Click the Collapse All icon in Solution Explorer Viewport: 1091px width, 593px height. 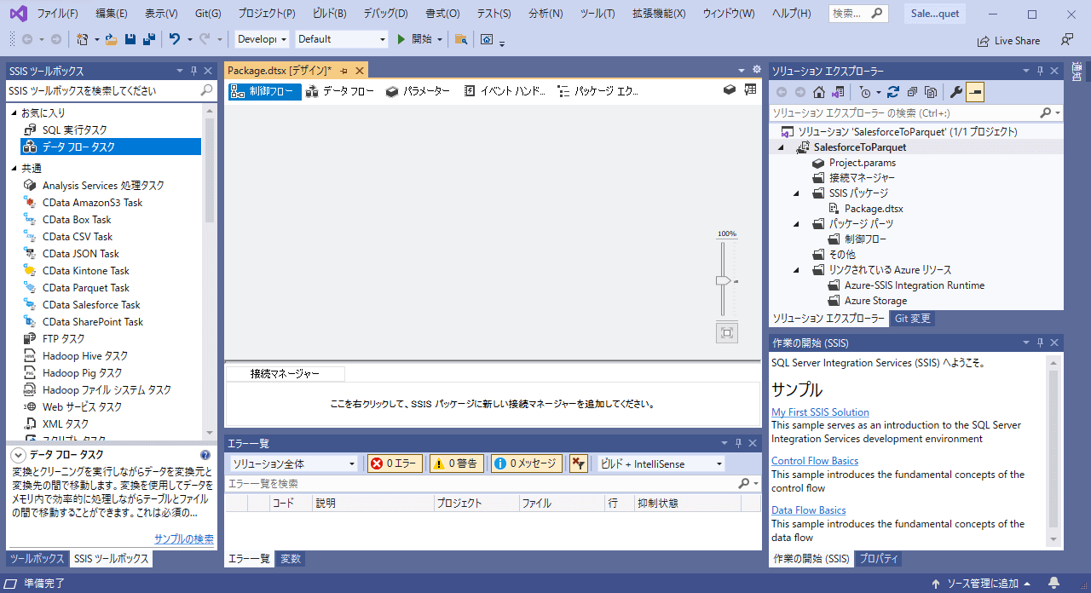(912, 92)
